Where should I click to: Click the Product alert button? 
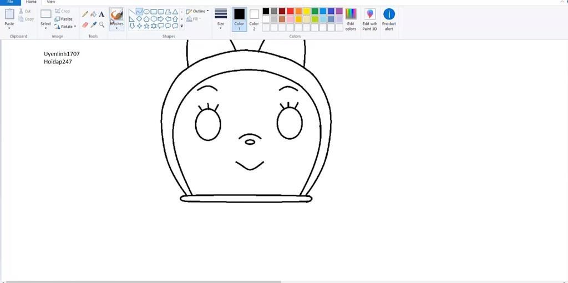tap(389, 19)
